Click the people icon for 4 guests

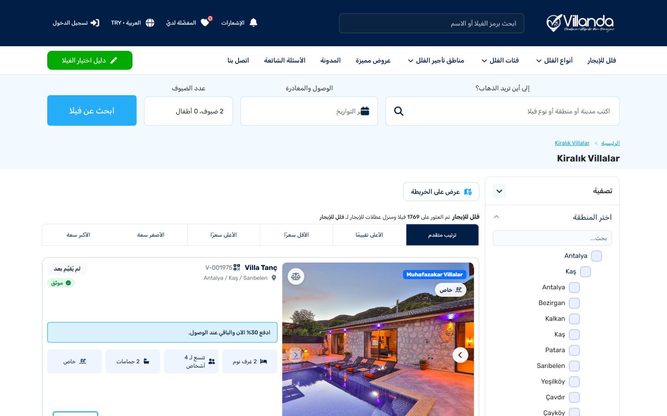click(x=212, y=361)
